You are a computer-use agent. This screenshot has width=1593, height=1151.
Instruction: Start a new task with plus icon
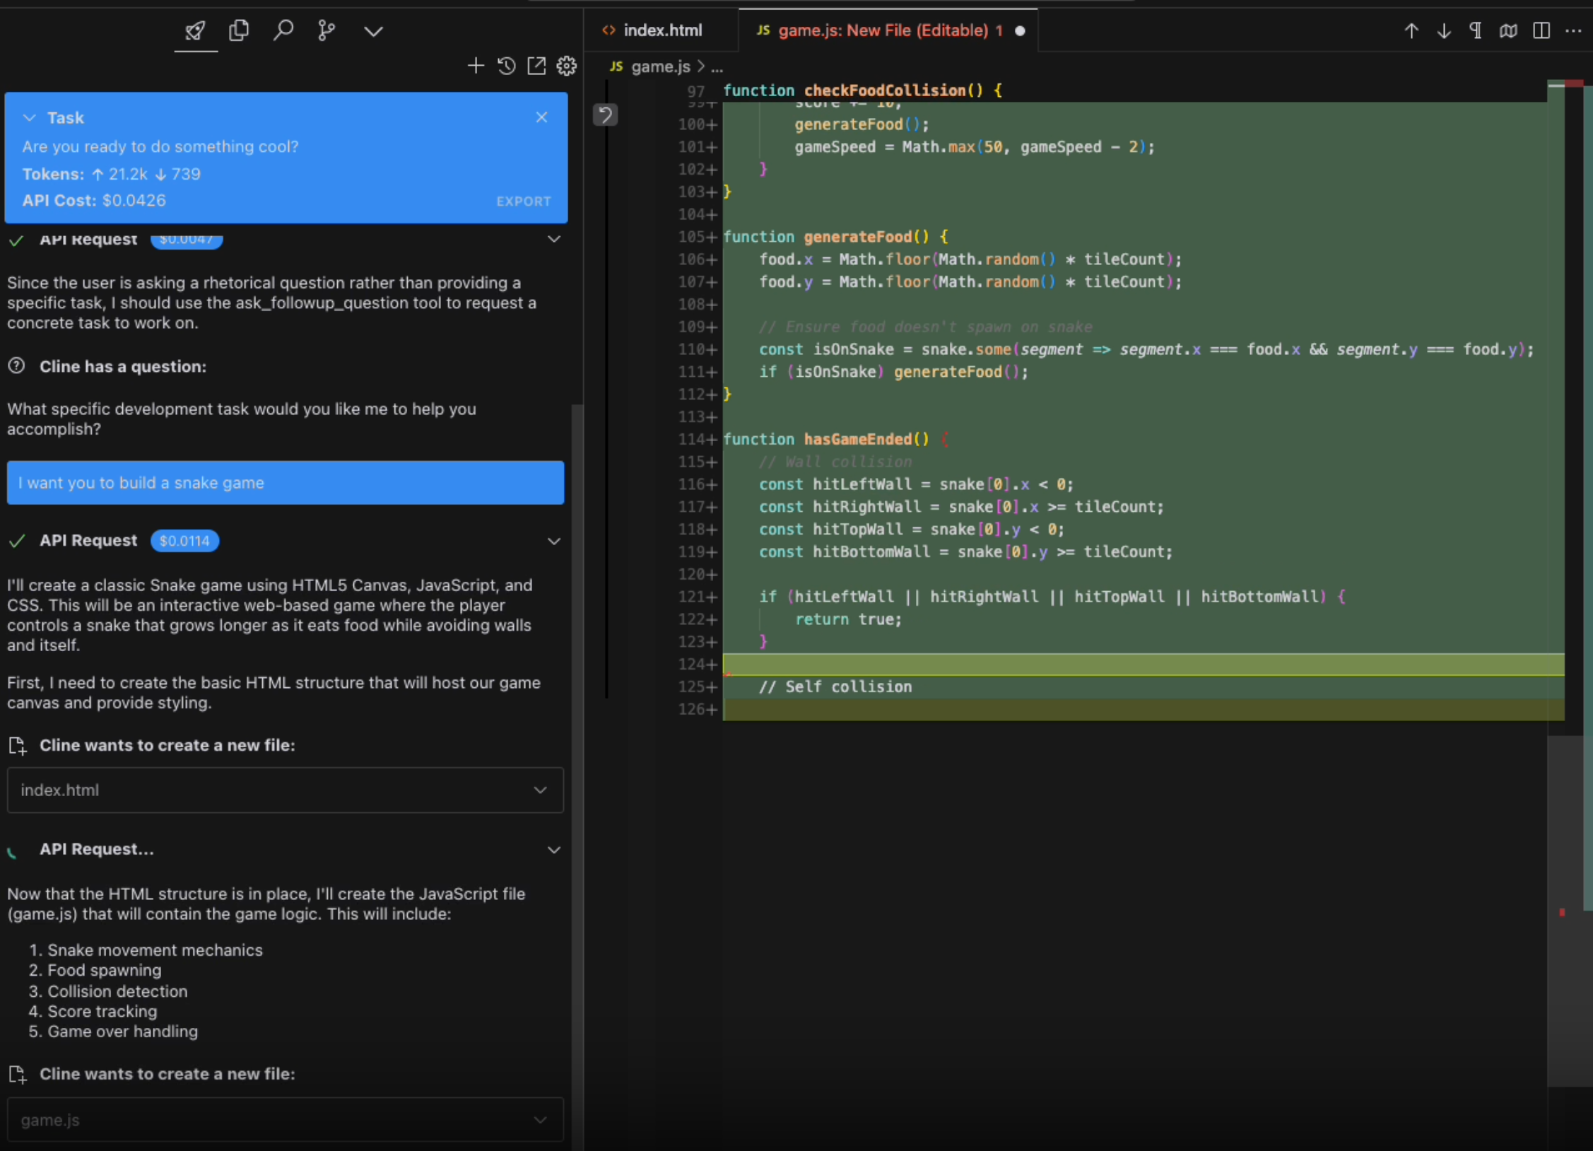pyautogui.click(x=476, y=66)
